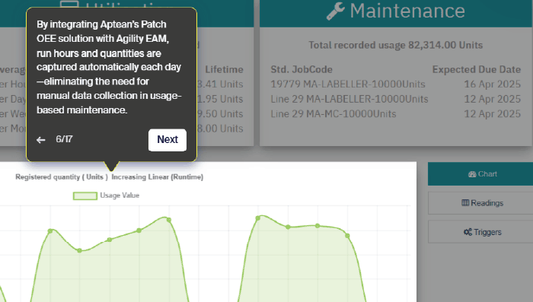Image resolution: width=533 pixels, height=302 pixels.
Task: Click the Maintenance wrench icon
Action: pyautogui.click(x=336, y=11)
